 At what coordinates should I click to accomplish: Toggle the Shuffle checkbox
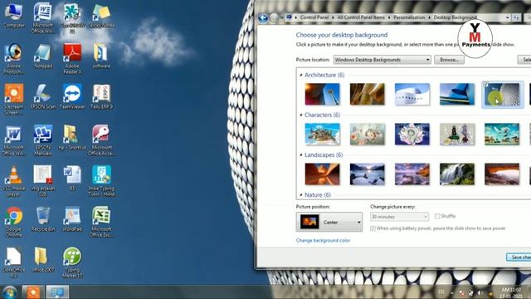point(437,216)
